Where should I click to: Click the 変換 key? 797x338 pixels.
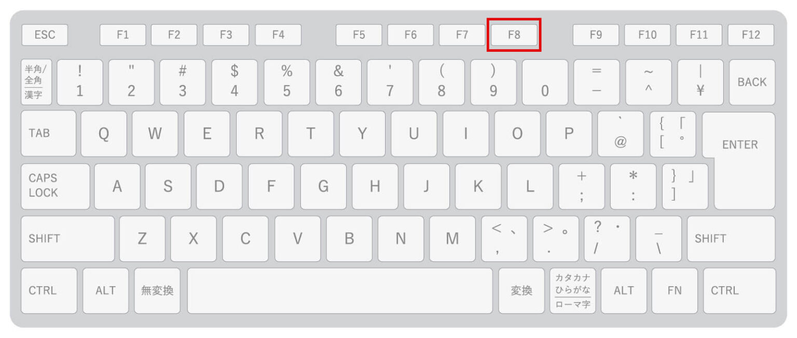click(x=521, y=290)
